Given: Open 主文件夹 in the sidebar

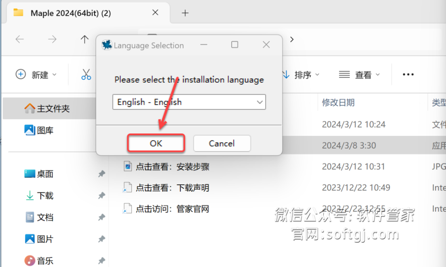Looking at the screenshot, I should [50, 108].
